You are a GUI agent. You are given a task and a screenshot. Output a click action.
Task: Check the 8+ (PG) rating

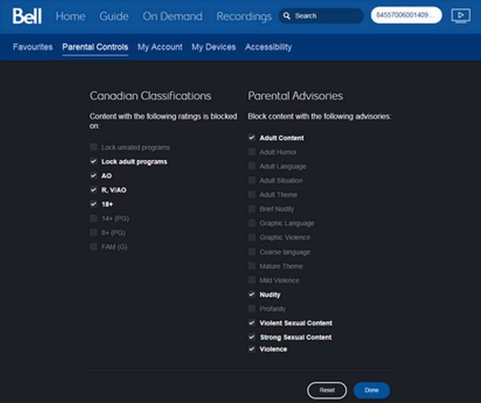(94, 232)
